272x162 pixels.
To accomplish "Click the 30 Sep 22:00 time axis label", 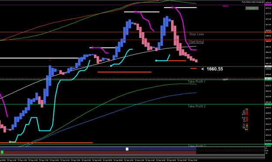I will tap(192, 160).
